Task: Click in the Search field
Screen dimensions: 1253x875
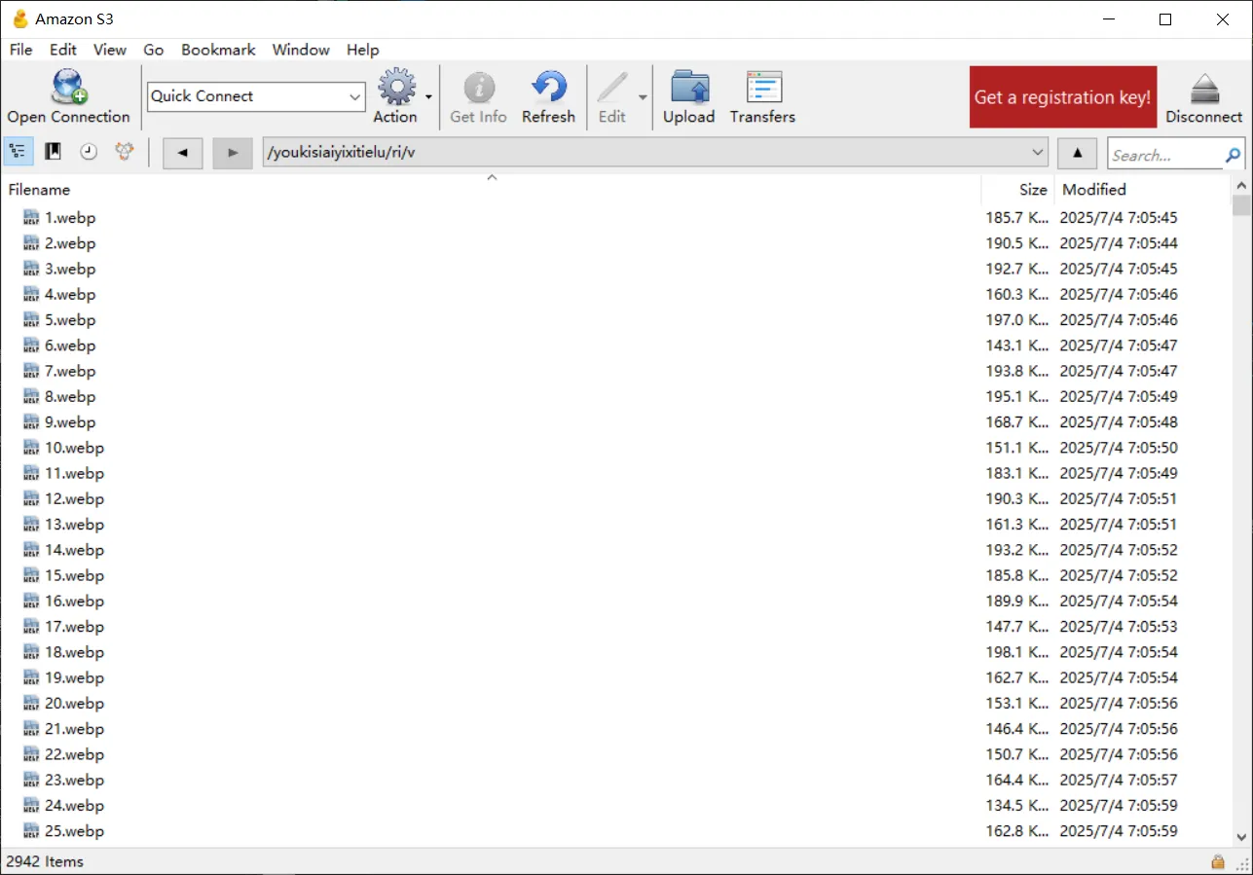Action: click(1163, 155)
